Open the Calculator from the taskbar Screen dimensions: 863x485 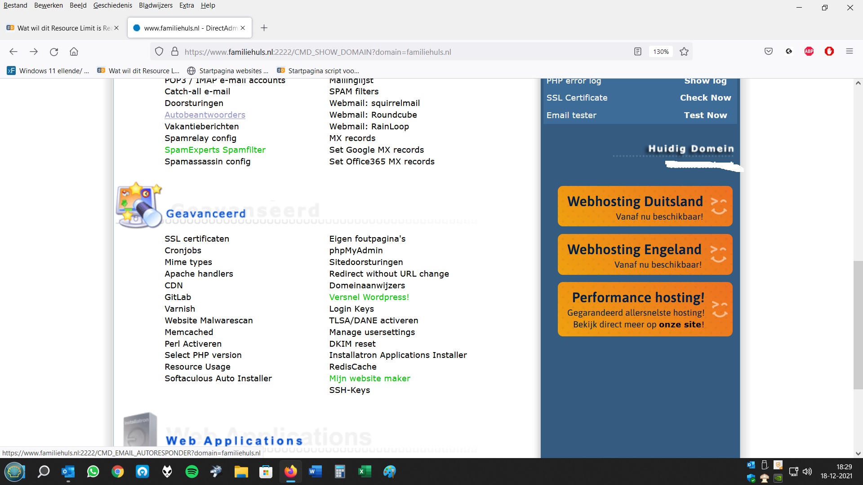pyautogui.click(x=340, y=472)
